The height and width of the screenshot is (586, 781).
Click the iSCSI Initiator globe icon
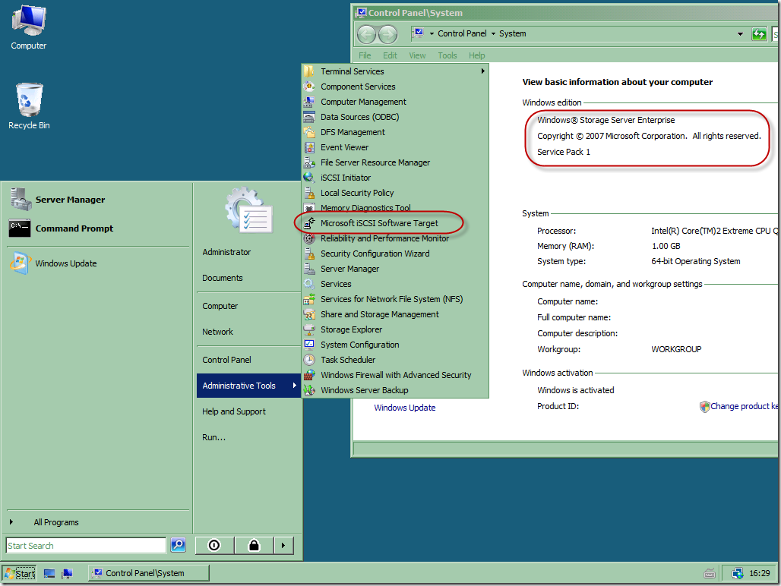(309, 178)
